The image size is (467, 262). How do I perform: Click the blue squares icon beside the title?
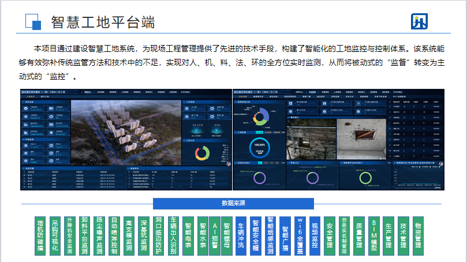pyautogui.click(x=33, y=22)
